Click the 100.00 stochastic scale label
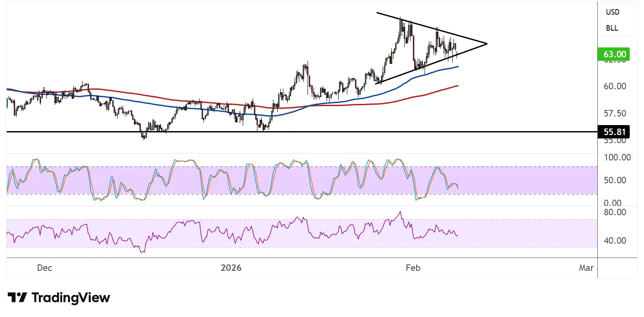 click(617, 157)
